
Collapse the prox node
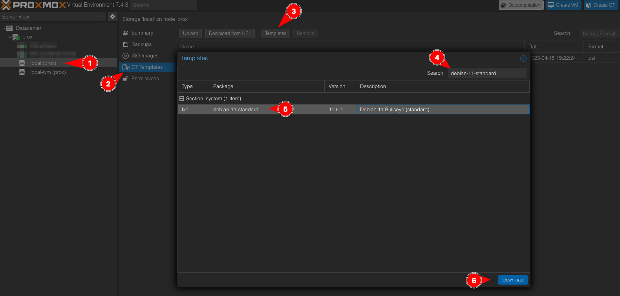(10, 37)
